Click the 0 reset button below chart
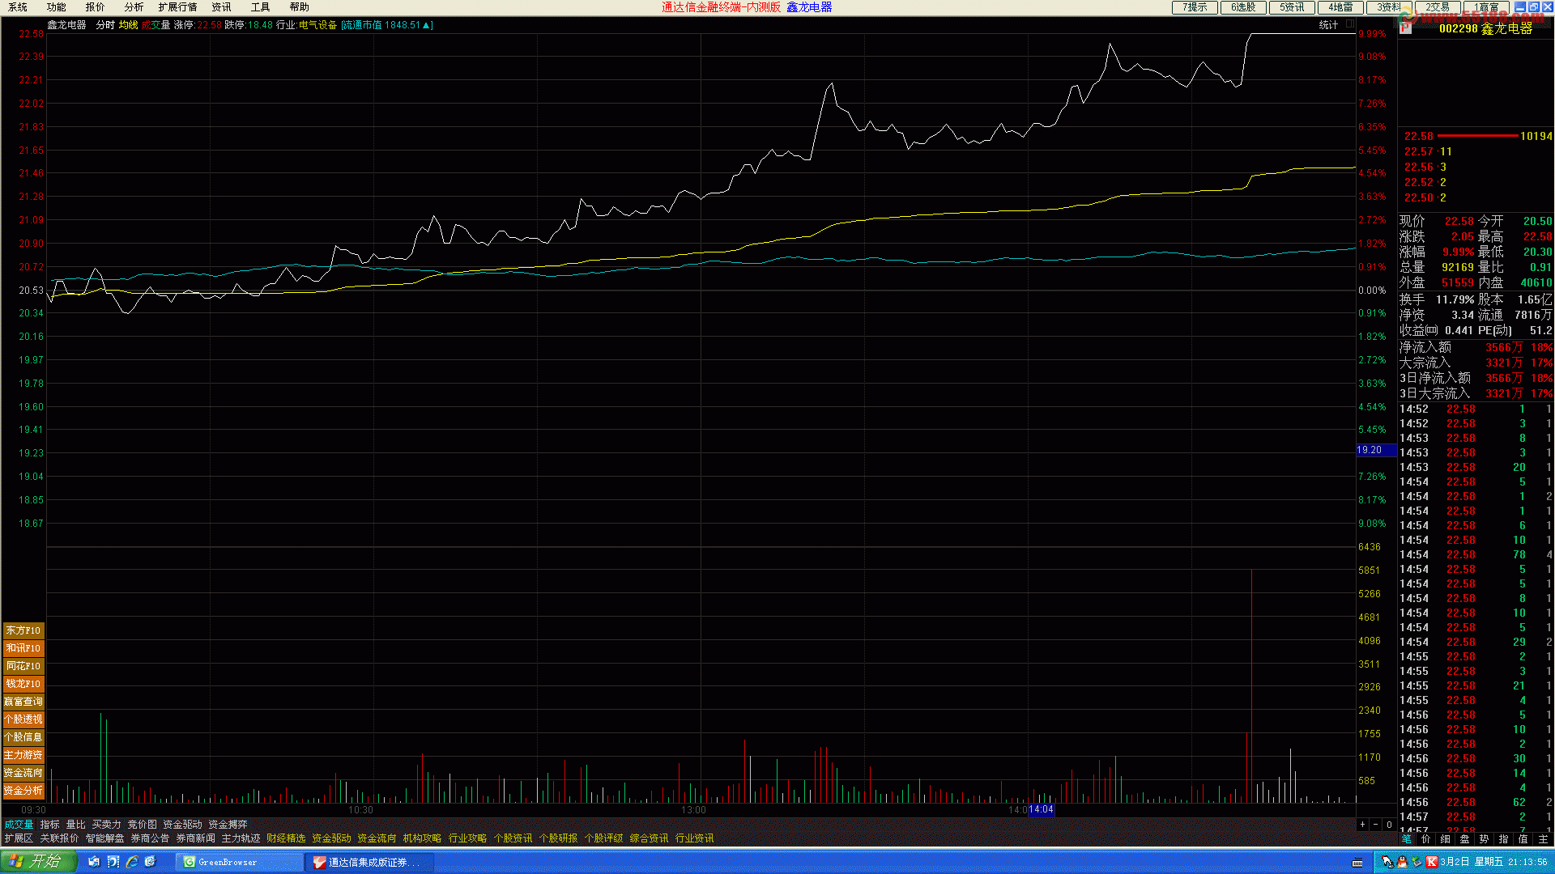This screenshot has width=1555, height=874. 1390,825
